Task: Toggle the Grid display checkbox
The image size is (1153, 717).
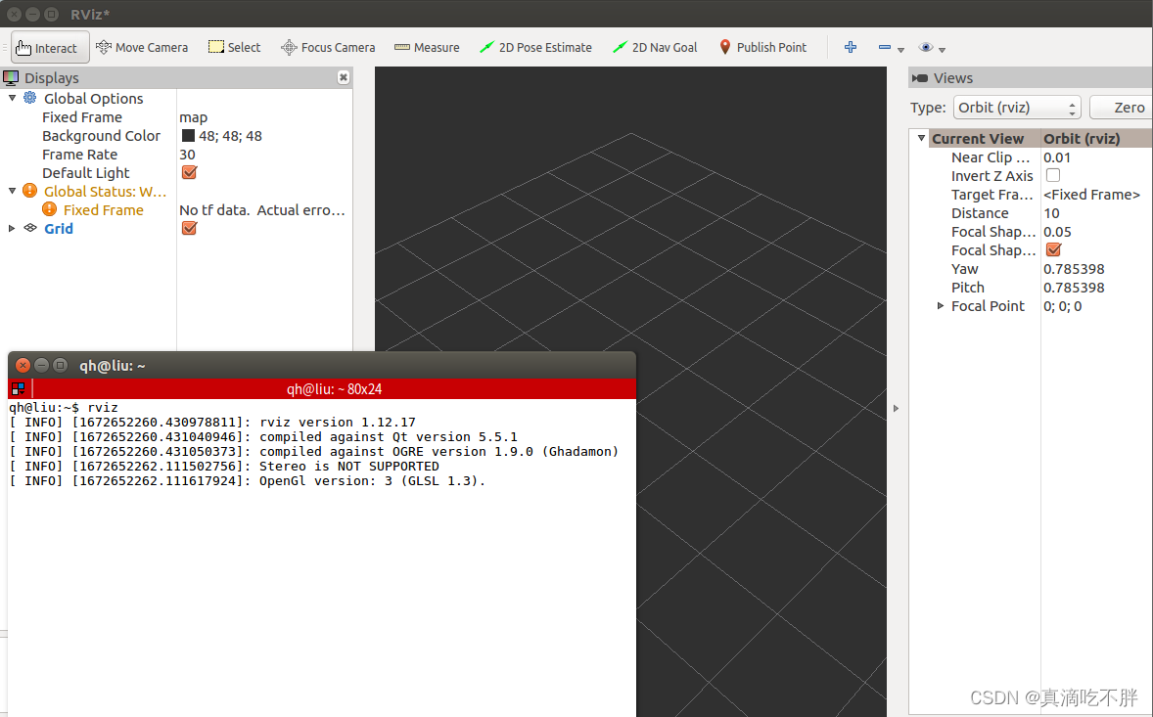Action: point(189,228)
